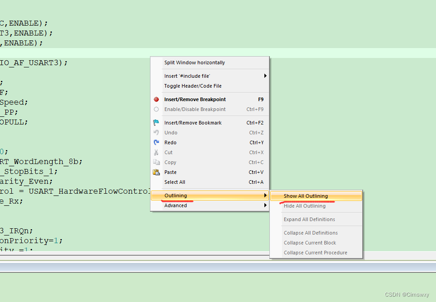Click the code text 'onPriority=1;'

31,241
